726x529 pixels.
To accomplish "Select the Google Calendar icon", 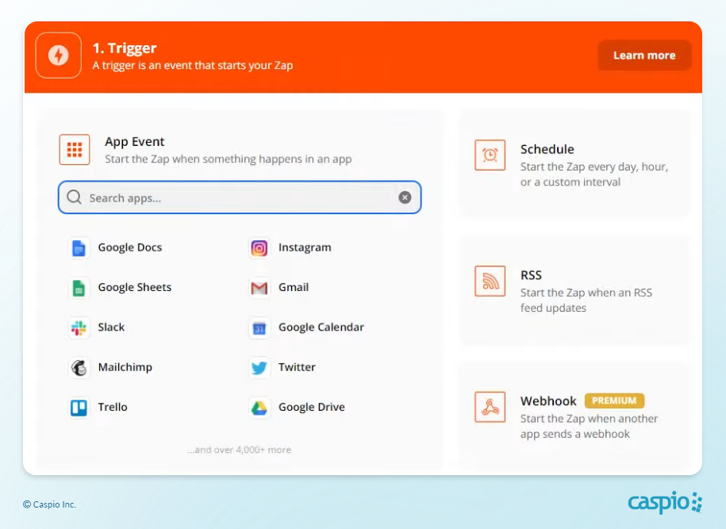I will (x=259, y=328).
